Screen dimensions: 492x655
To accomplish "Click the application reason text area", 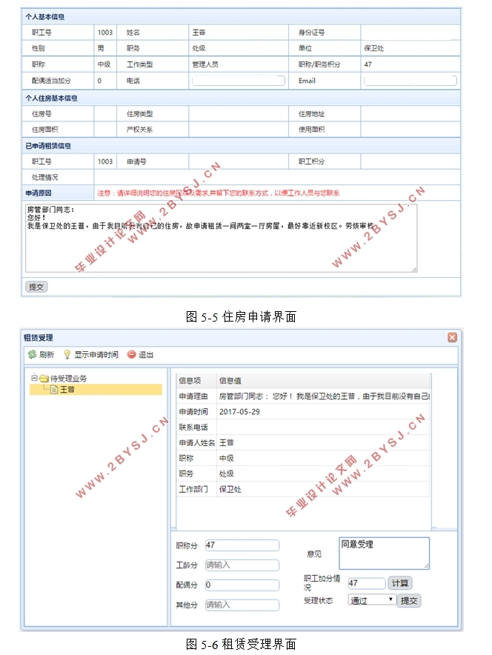I will click(x=222, y=239).
